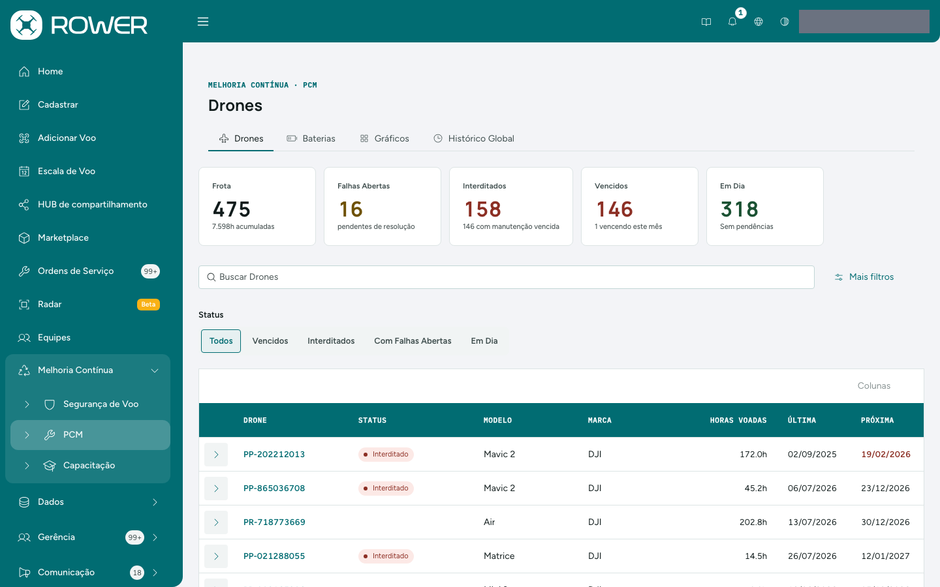Open drone PP-865036708 link
The height and width of the screenshot is (587, 940).
coord(274,489)
